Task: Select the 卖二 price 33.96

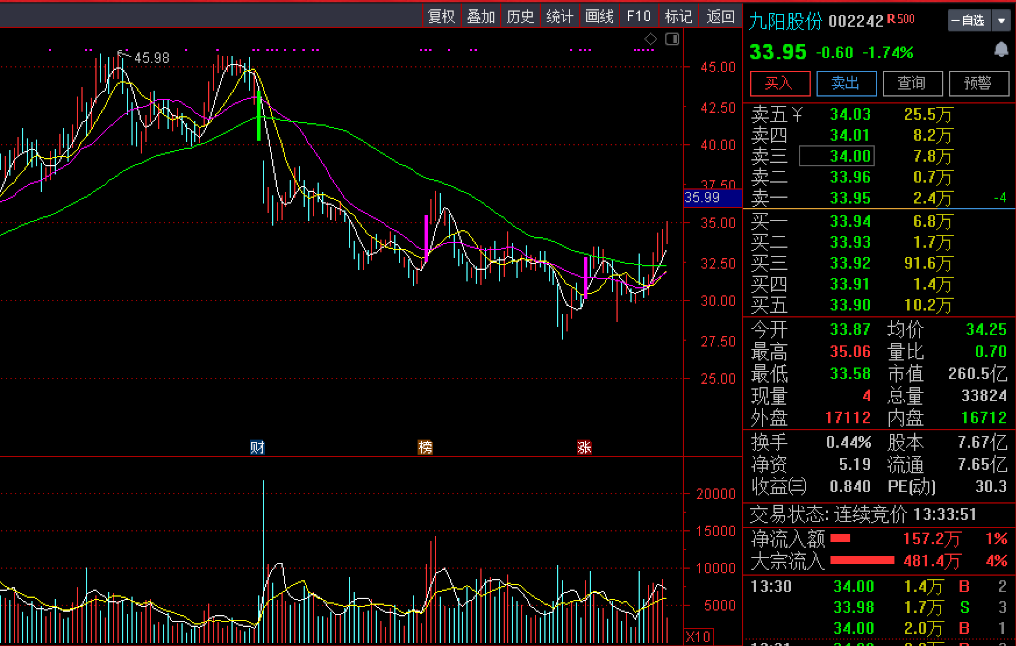Action: [850, 177]
